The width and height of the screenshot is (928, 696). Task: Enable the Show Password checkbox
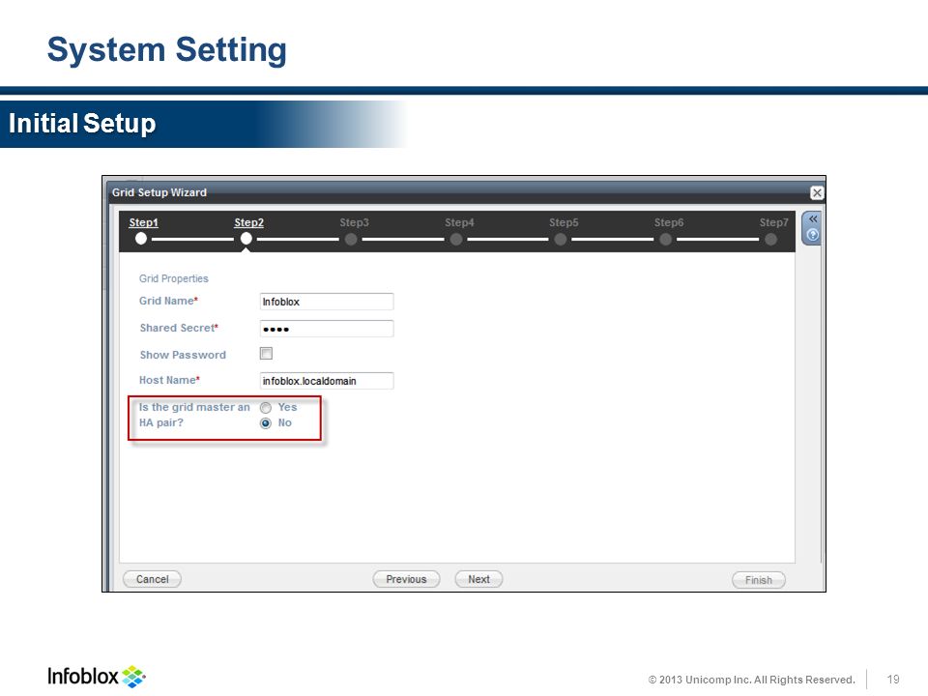coord(267,354)
